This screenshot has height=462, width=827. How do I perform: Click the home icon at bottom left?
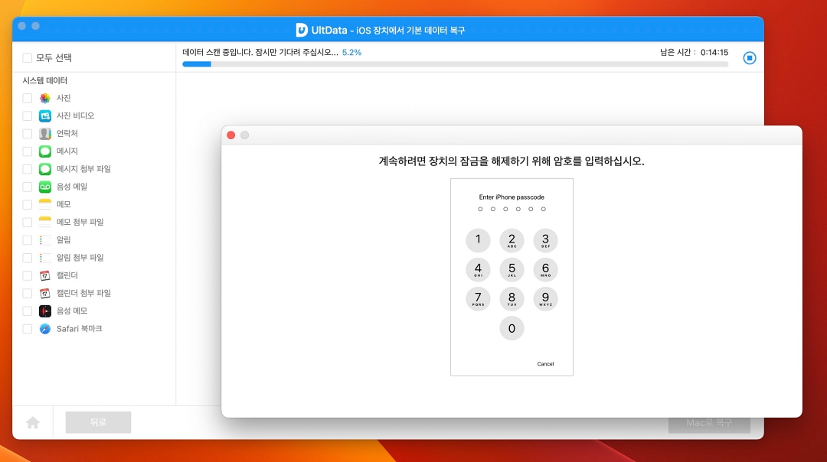click(33, 422)
